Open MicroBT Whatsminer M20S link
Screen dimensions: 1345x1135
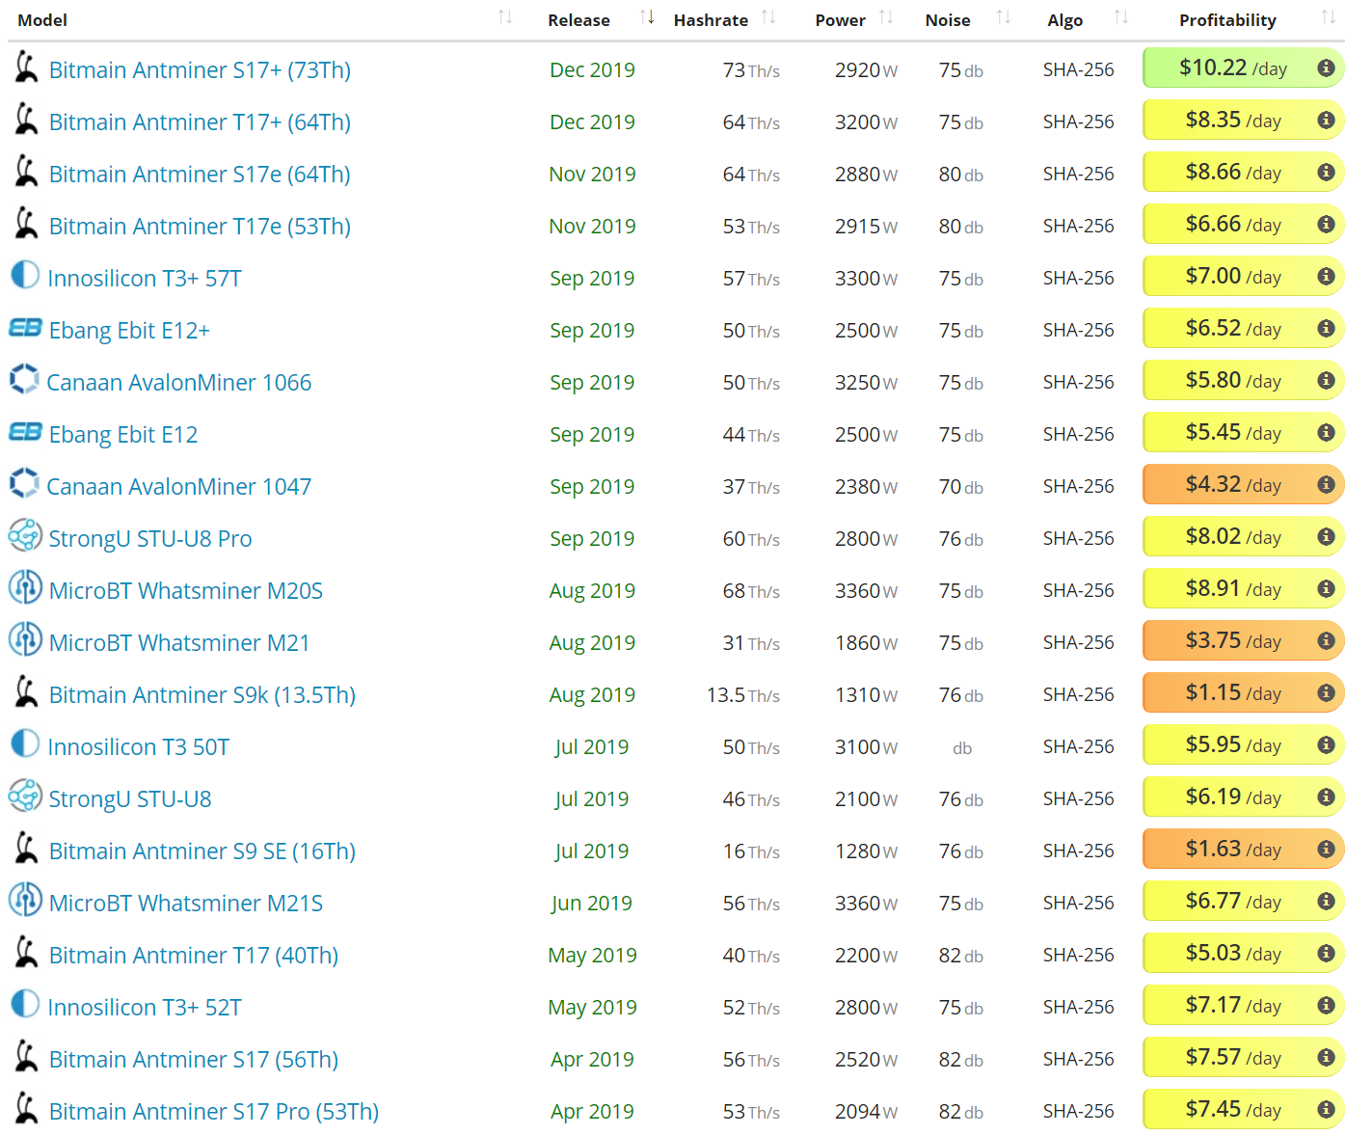click(186, 591)
